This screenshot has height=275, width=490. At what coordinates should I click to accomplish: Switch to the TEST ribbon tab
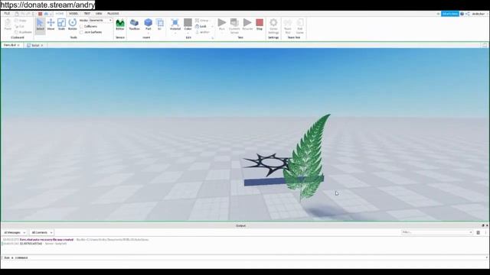coord(87,14)
